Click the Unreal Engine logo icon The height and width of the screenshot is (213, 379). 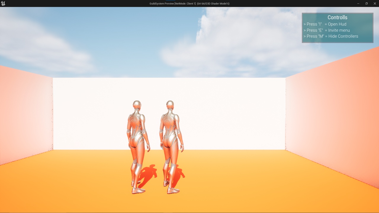click(x=3, y=4)
